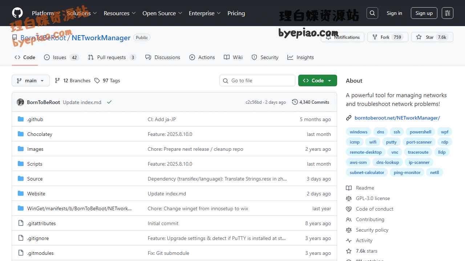Open the 'CI: Add ja-JP' commit message

(162, 119)
